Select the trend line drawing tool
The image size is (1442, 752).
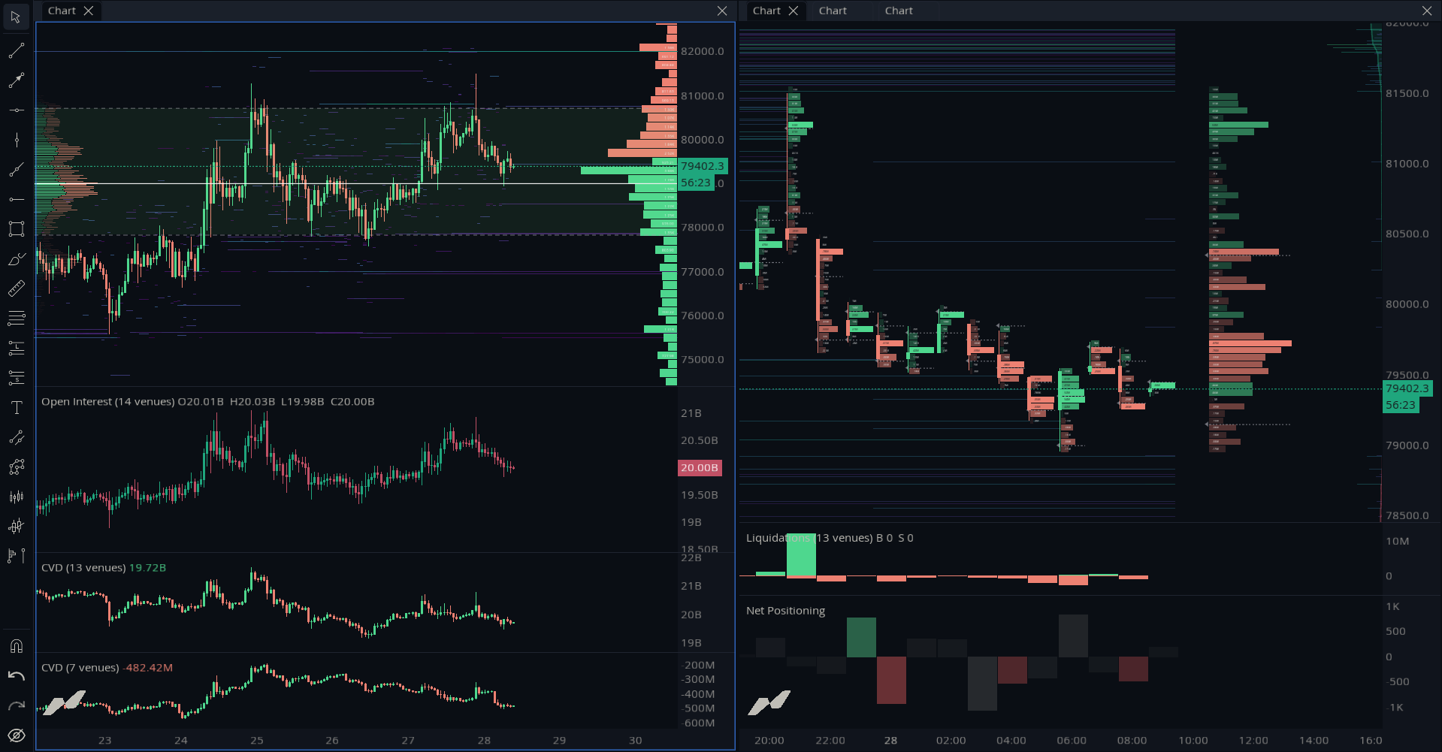click(x=16, y=50)
